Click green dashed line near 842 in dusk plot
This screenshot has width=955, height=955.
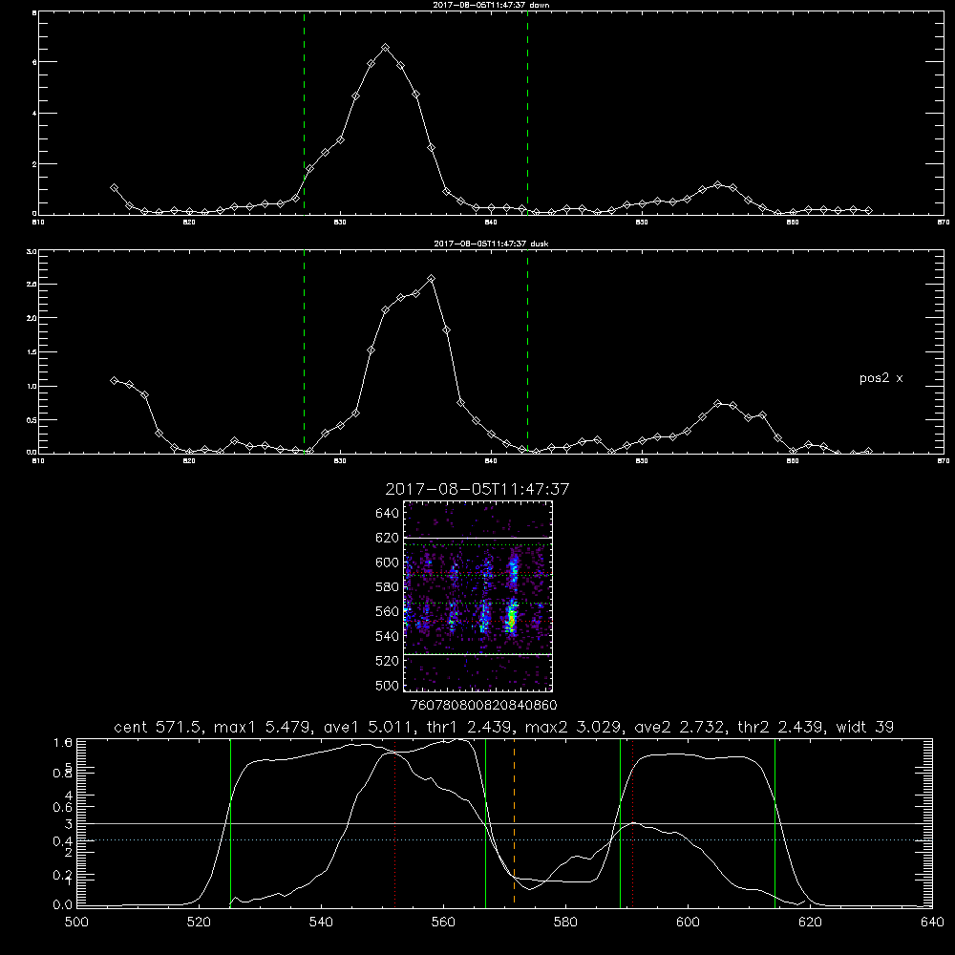527,351
